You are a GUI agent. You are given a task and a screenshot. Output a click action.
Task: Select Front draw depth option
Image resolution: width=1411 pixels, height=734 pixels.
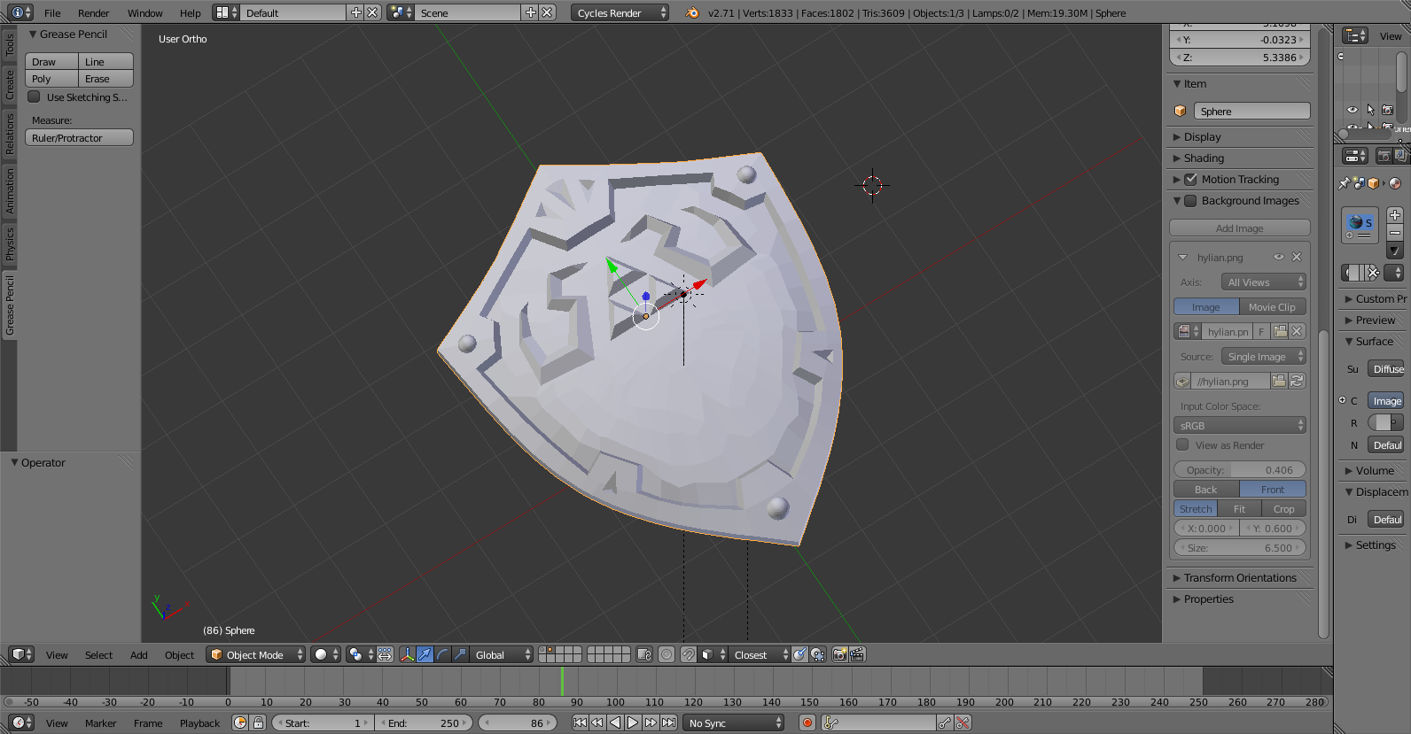coord(1273,489)
